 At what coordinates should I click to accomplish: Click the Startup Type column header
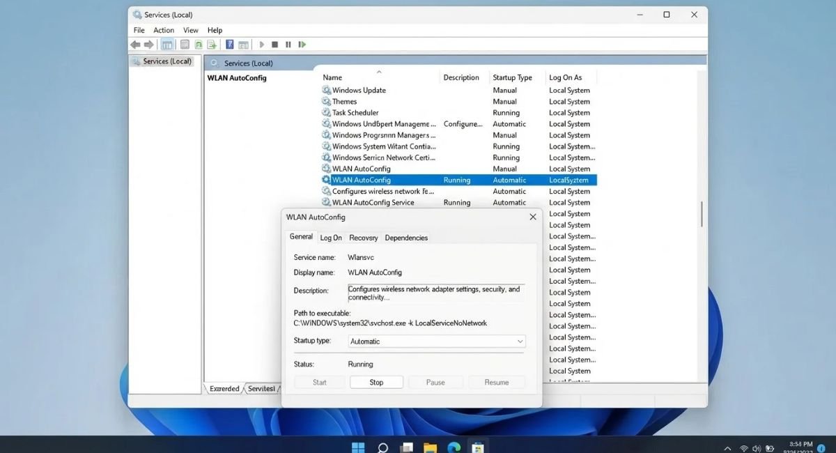[x=512, y=77]
